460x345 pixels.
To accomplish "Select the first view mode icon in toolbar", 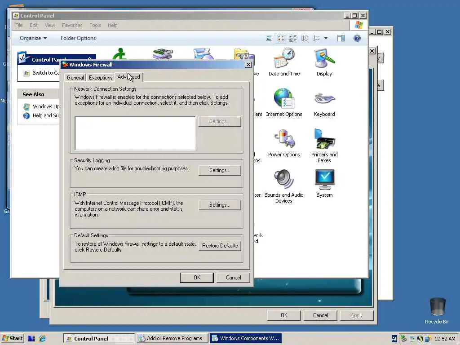I will point(269,38).
